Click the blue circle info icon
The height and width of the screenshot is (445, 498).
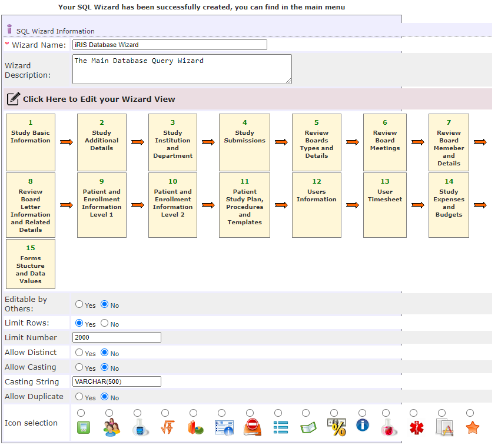[363, 425]
